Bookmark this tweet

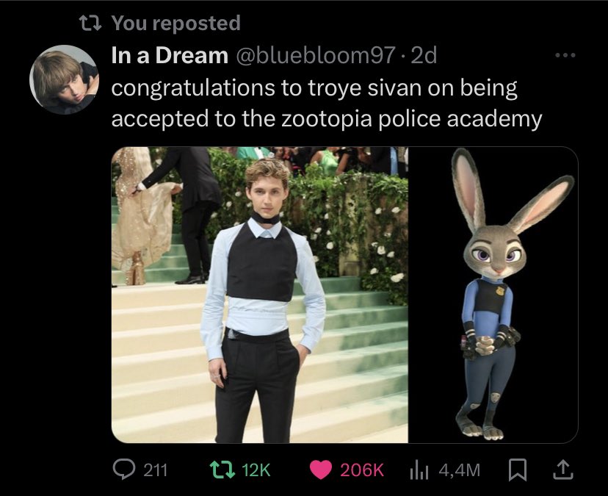tap(517, 470)
